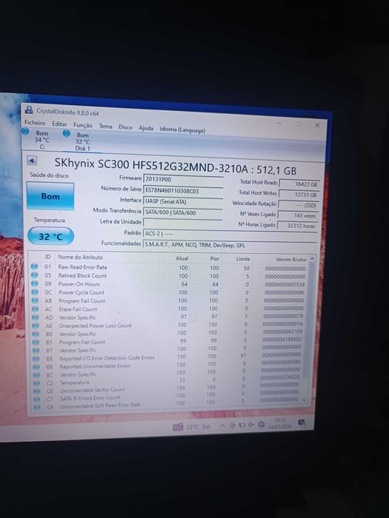Click the CrystalDiskInfo title bar icon

point(29,110)
